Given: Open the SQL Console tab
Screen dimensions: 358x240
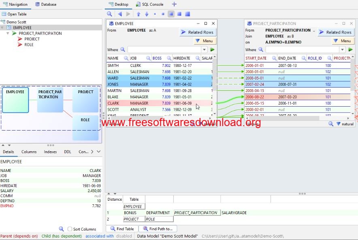Looking at the screenshot, I should (150, 4).
